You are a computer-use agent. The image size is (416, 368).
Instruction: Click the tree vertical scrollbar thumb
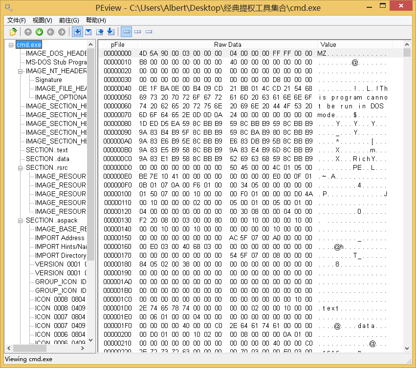(91, 154)
